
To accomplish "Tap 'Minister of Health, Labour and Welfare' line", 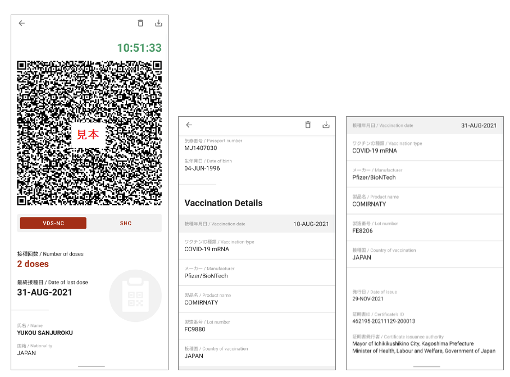I will [424, 351].
